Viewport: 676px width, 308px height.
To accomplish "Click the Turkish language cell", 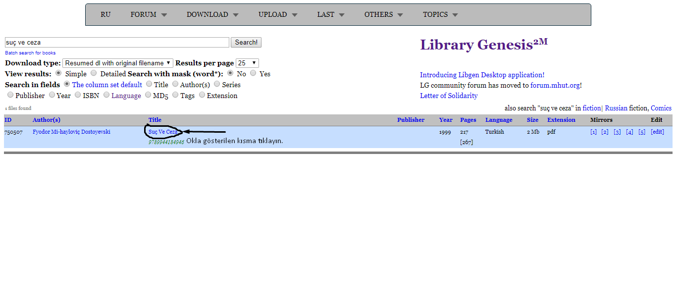I will pyautogui.click(x=494, y=132).
